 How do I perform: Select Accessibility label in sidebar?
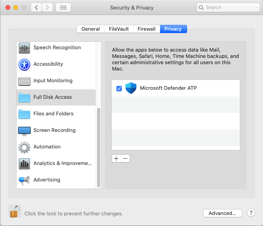[48, 64]
